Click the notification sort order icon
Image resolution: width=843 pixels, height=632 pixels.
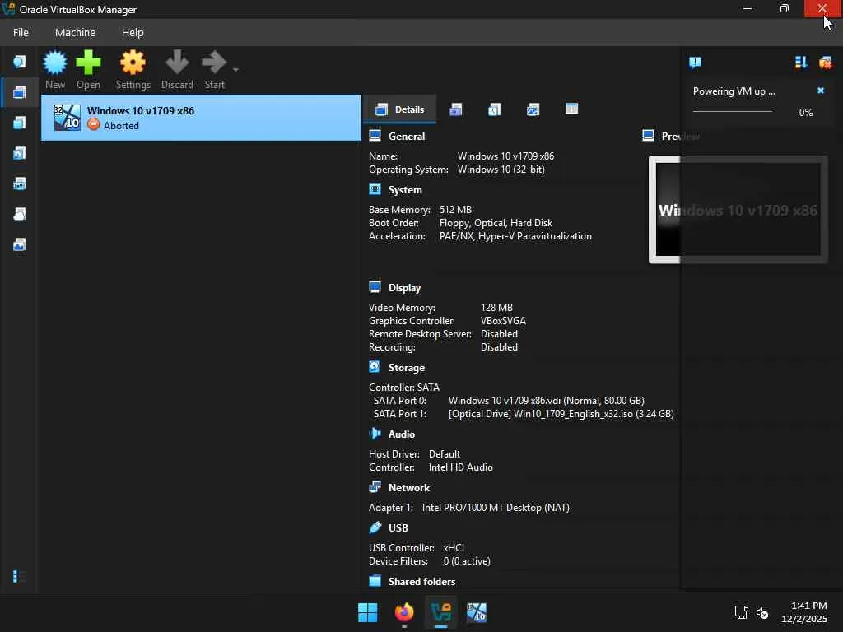[x=801, y=63]
